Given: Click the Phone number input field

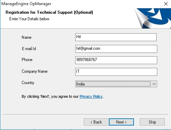Looking at the screenshot, I should pyautogui.click(x=116, y=60).
